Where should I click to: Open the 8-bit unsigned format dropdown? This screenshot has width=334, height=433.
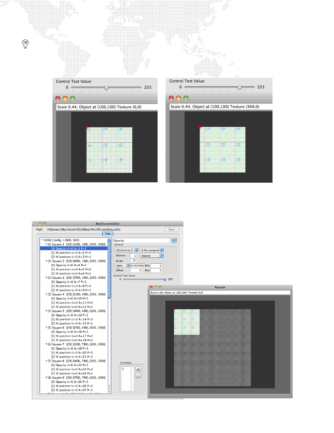[x=152, y=250]
